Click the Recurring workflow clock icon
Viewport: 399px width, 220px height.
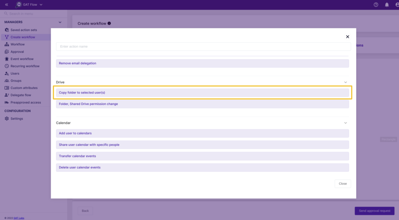[x=7, y=66]
